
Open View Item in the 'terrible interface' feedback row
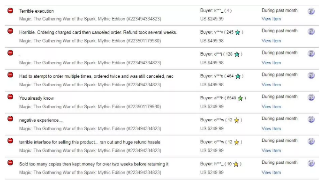271,151
